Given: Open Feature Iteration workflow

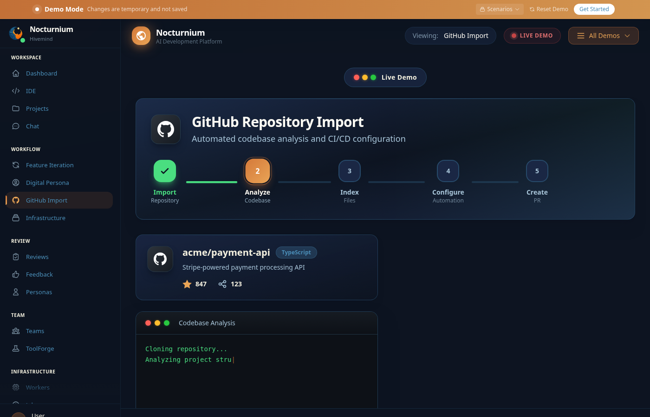Looking at the screenshot, I should tap(59, 165).
